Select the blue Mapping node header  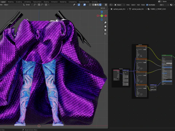point(125,70)
